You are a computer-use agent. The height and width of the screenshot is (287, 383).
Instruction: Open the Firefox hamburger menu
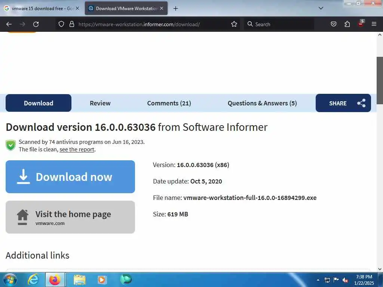point(374,24)
